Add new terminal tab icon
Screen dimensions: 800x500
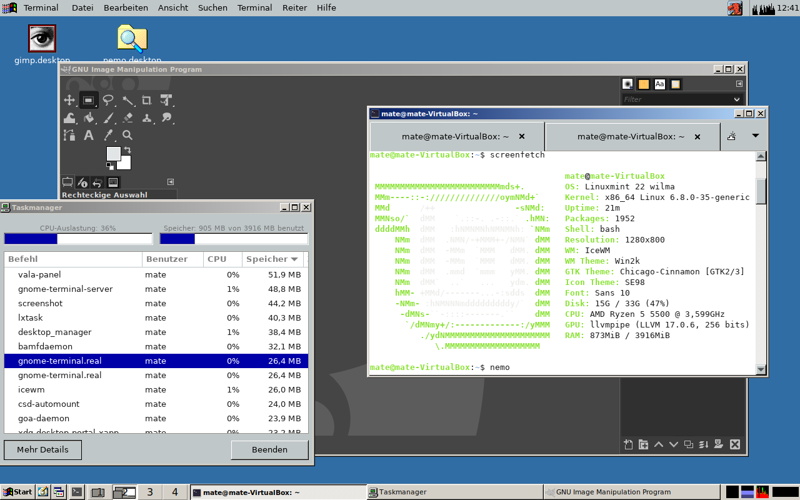pos(731,136)
